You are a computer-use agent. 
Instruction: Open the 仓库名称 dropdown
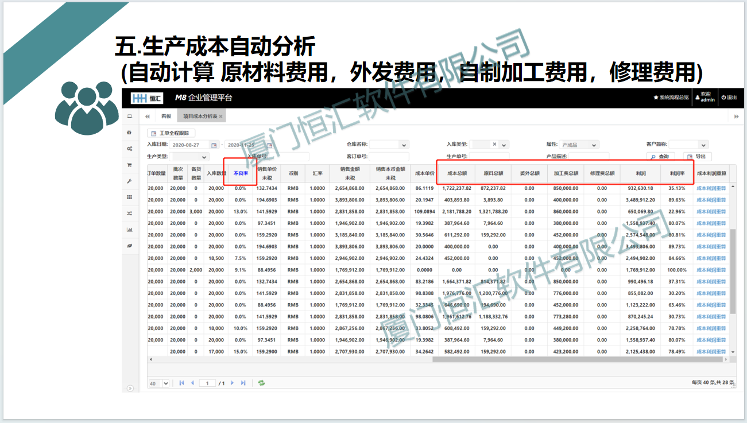(404, 145)
